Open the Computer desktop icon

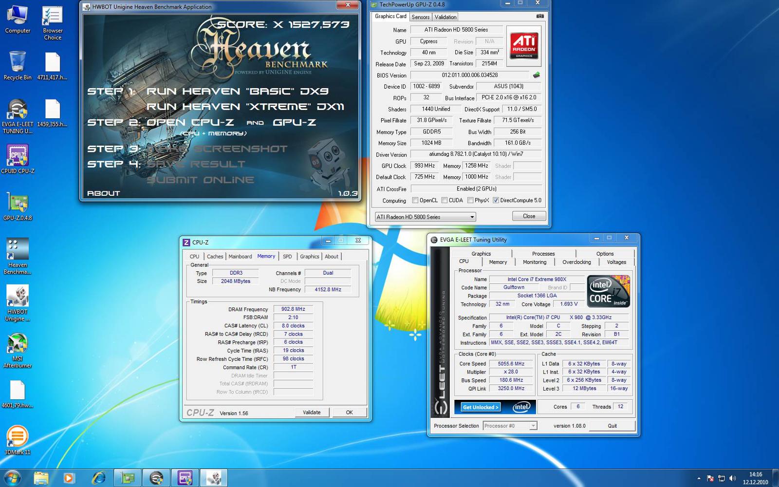(18, 19)
